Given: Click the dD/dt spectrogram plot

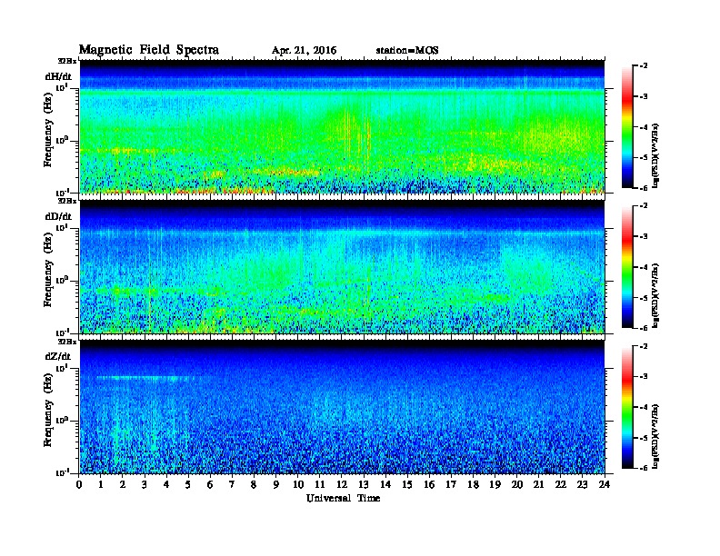Looking at the screenshot, I should (342, 266).
